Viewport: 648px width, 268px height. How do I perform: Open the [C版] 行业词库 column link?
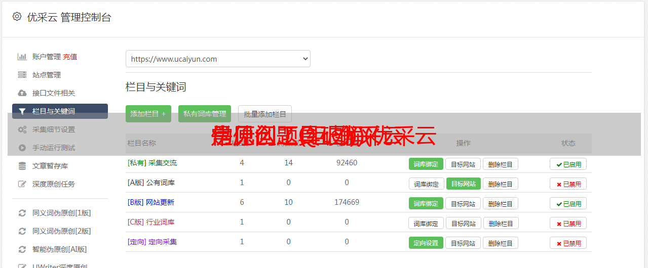point(151,222)
